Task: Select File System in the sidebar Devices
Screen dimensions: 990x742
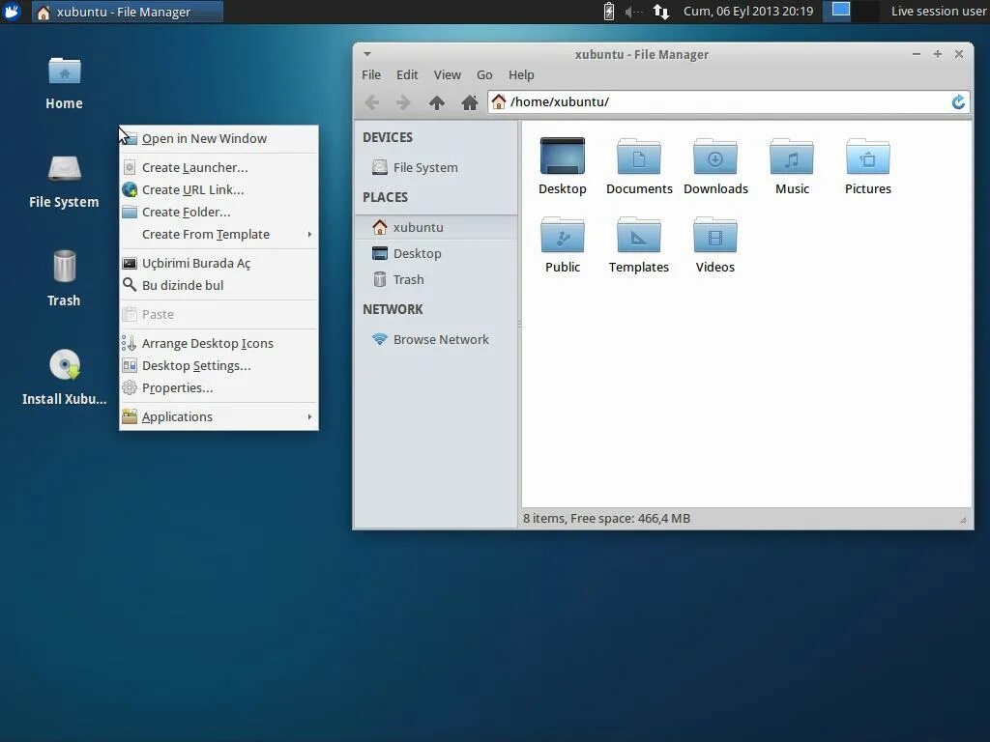Action: click(x=436, y=167)
